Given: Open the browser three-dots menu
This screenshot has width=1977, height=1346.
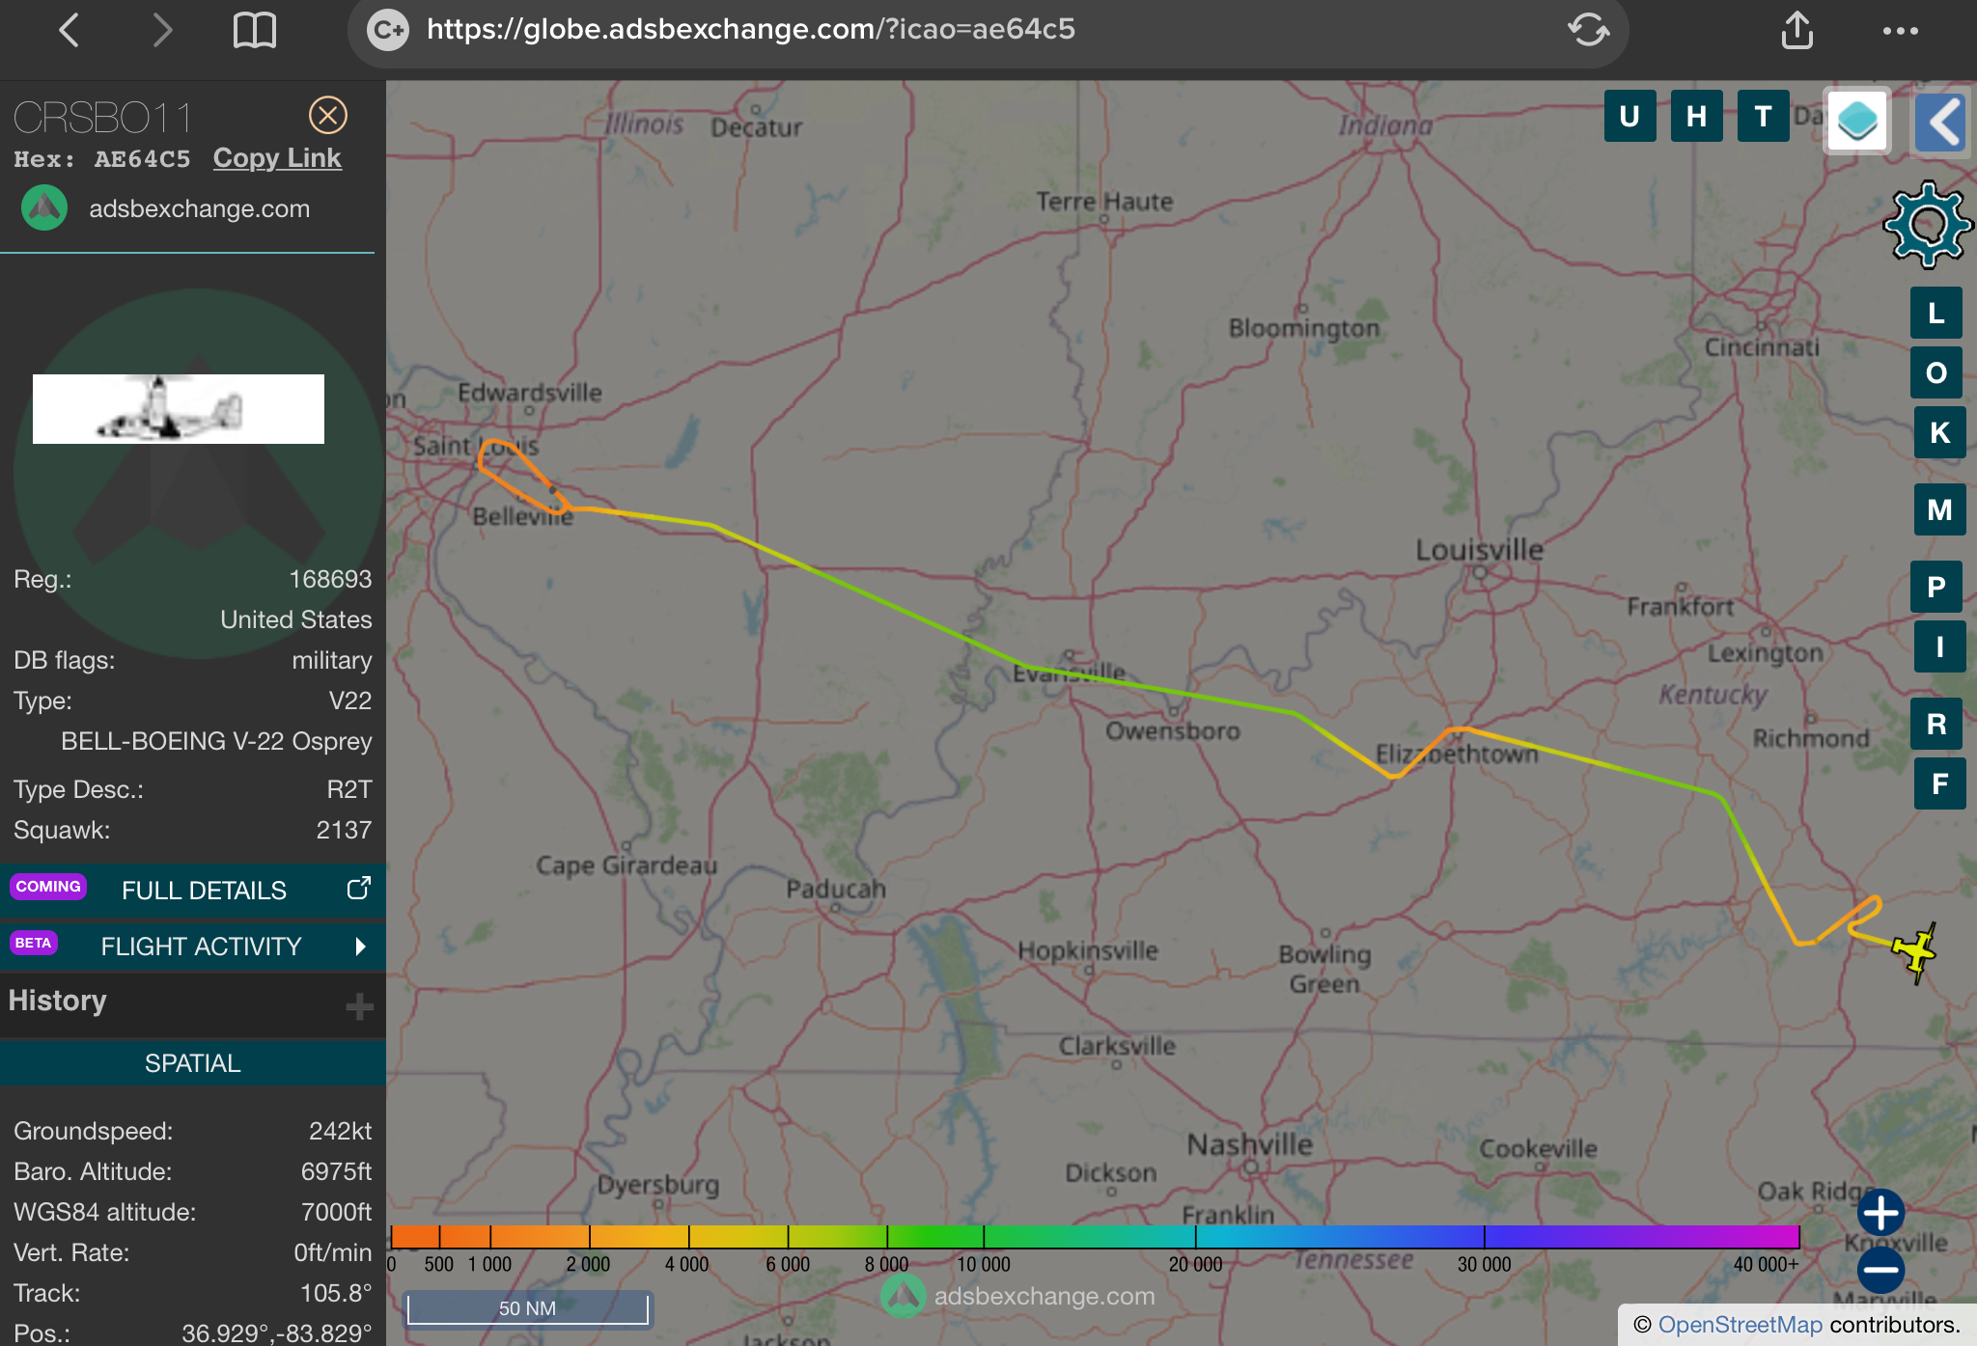Looking at the screenshot, I should point(1900,31).
